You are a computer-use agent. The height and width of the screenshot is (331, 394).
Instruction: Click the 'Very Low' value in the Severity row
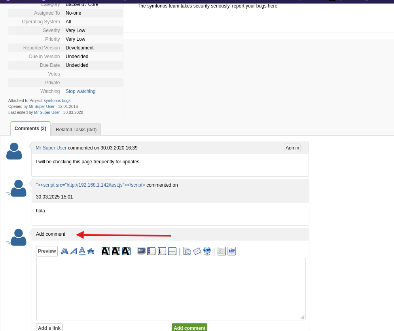76,30
